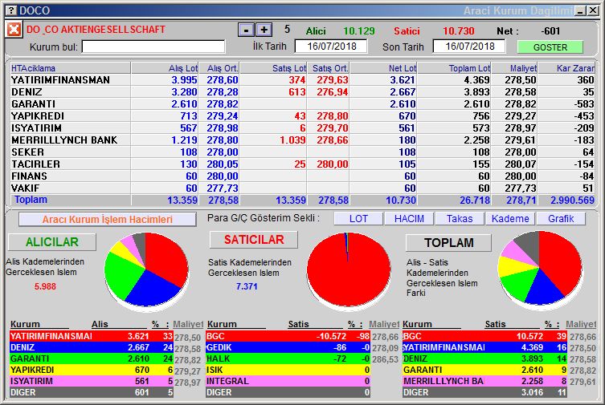Select the YATIRIMFINANSMAN table row
605x405 pixels.
[302, 80]
